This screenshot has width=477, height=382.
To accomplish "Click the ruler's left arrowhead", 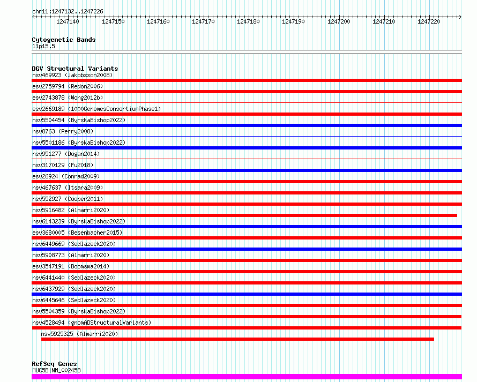I will click(x=33, y=17).
